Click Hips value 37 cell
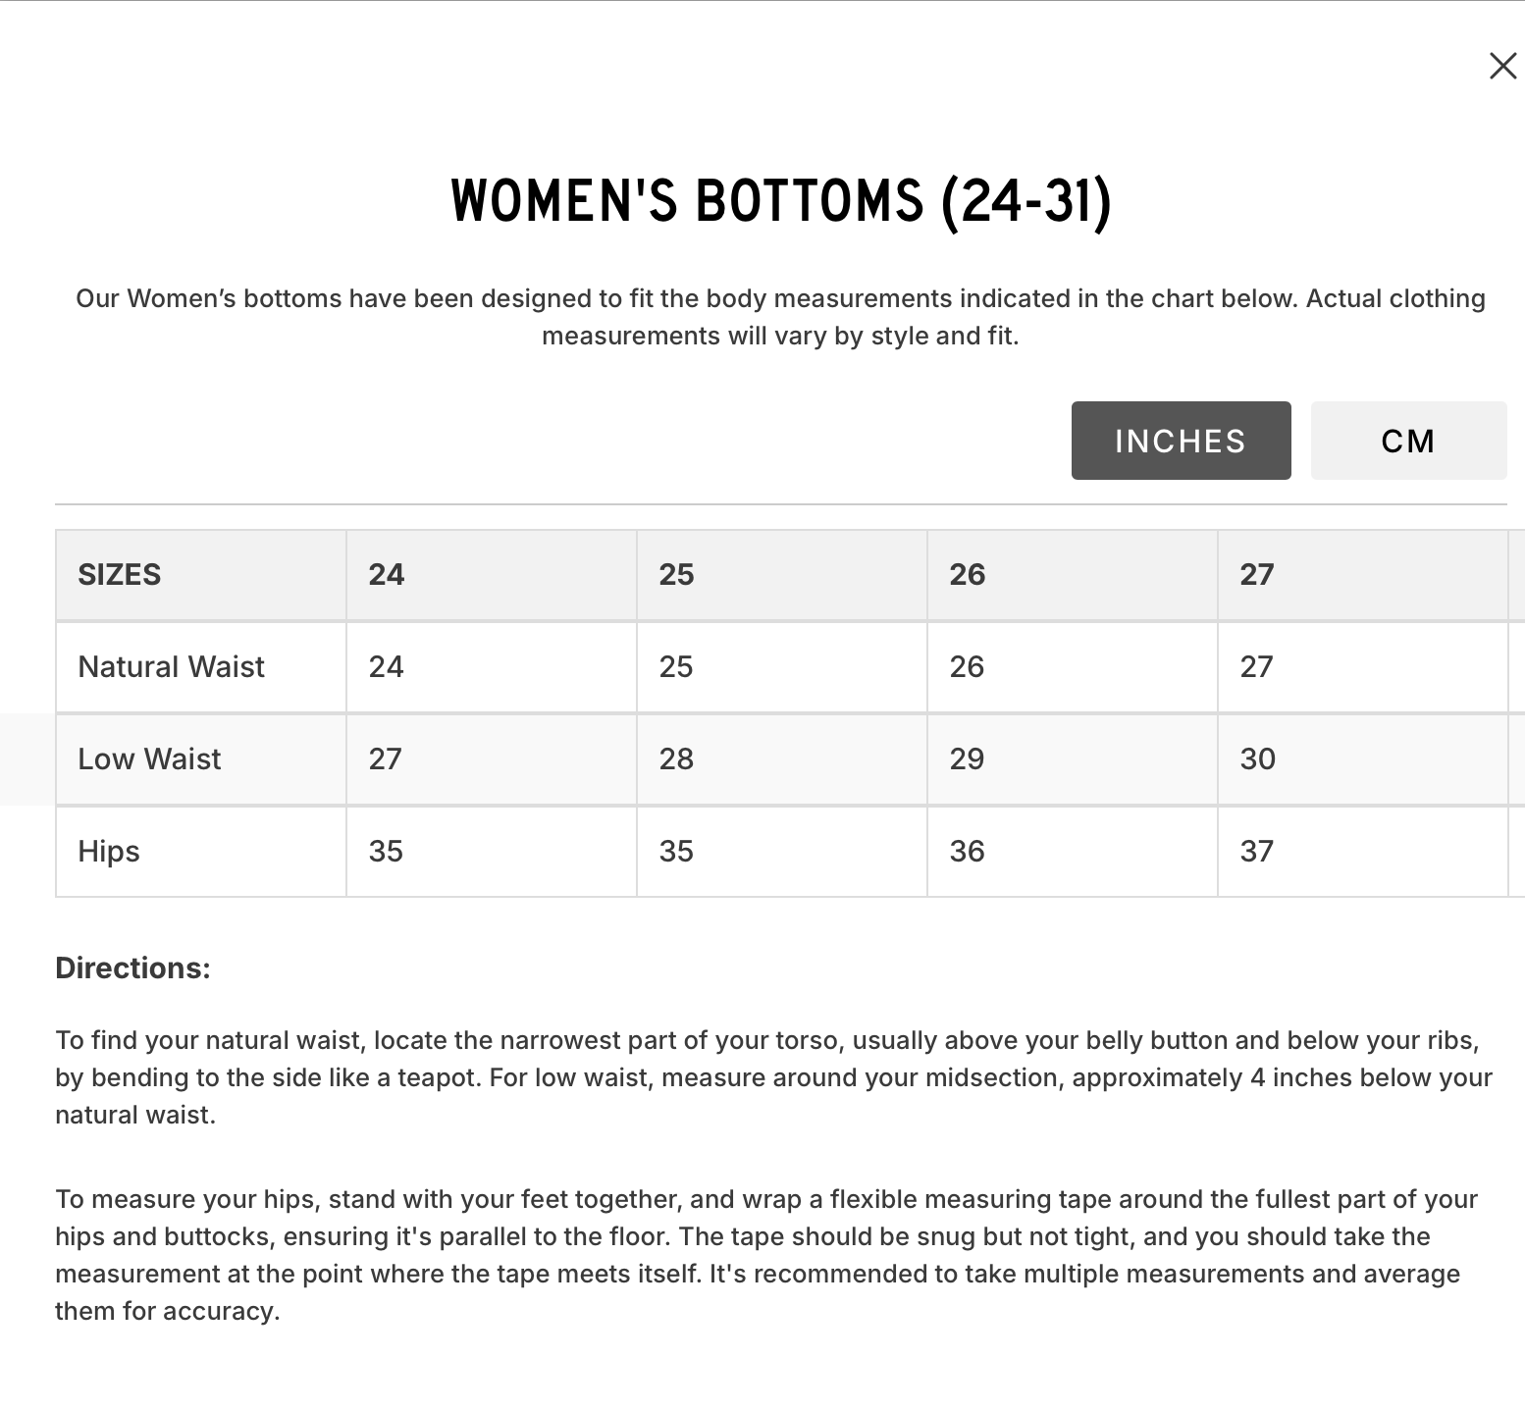This screenshot has height=1411, width=1525. pyautogui.click(x=1363, y=852)
